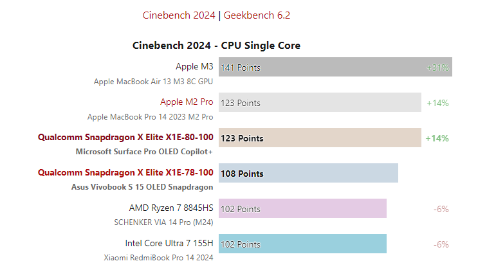
Task: Select Asus Vivobook S 15 OLED Snapdragon
Action: tap(142, 188)
